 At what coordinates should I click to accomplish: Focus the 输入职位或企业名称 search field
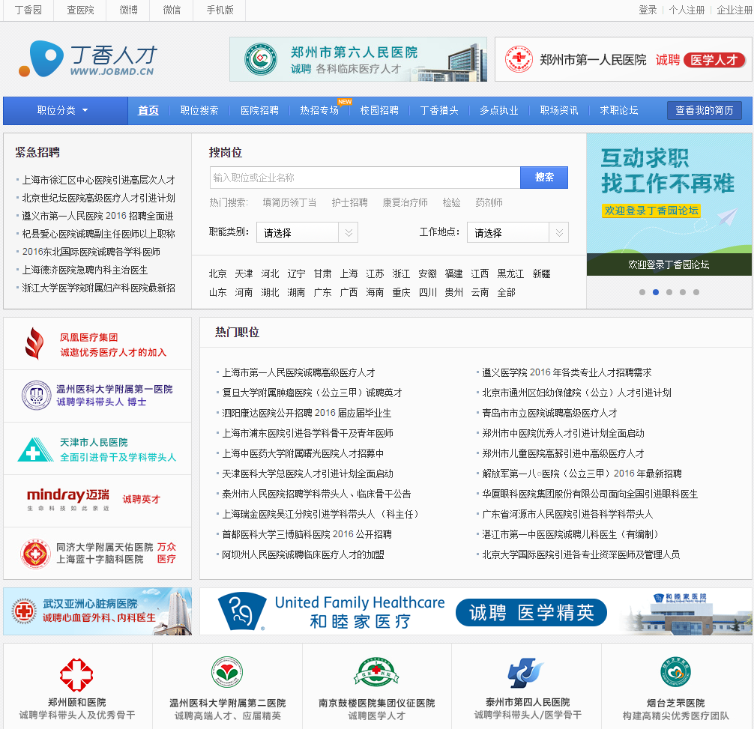pyautogui.click(x=365, y=178)
